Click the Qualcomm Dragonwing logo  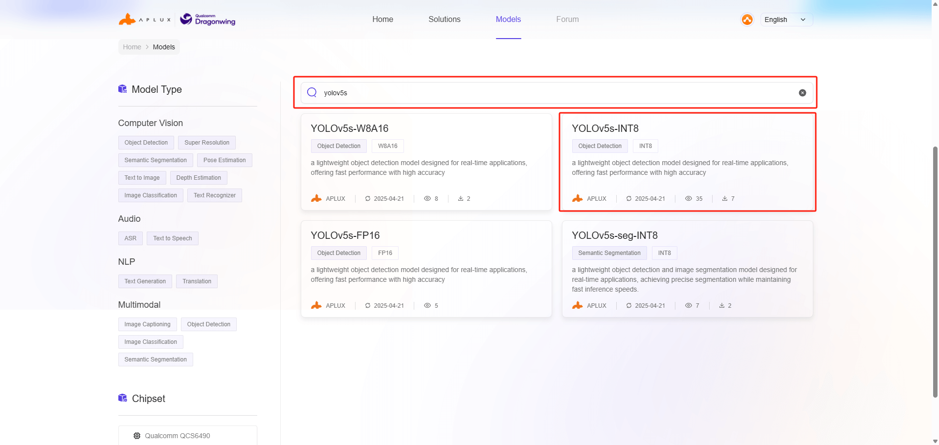tap(208, 20)
